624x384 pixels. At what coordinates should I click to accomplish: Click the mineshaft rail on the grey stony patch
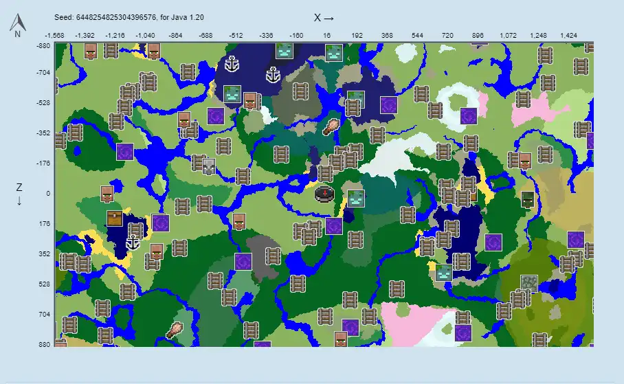[273, 256]
